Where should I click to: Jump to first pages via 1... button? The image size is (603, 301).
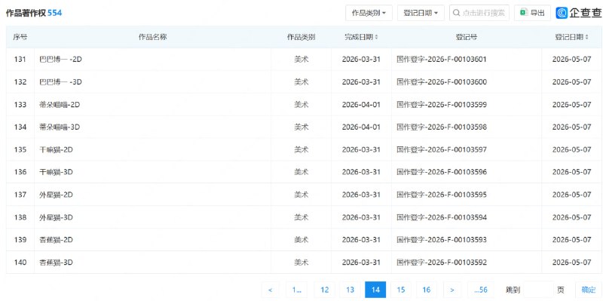point(296,290)
